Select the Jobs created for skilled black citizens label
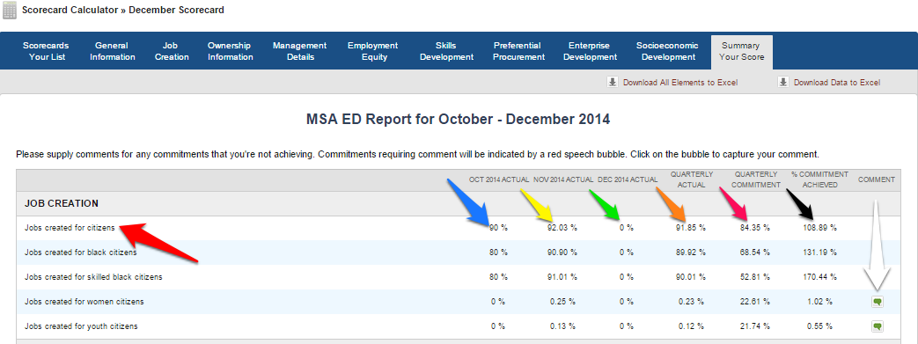Screen dimensions: 918x344 (x=93, y=277)
